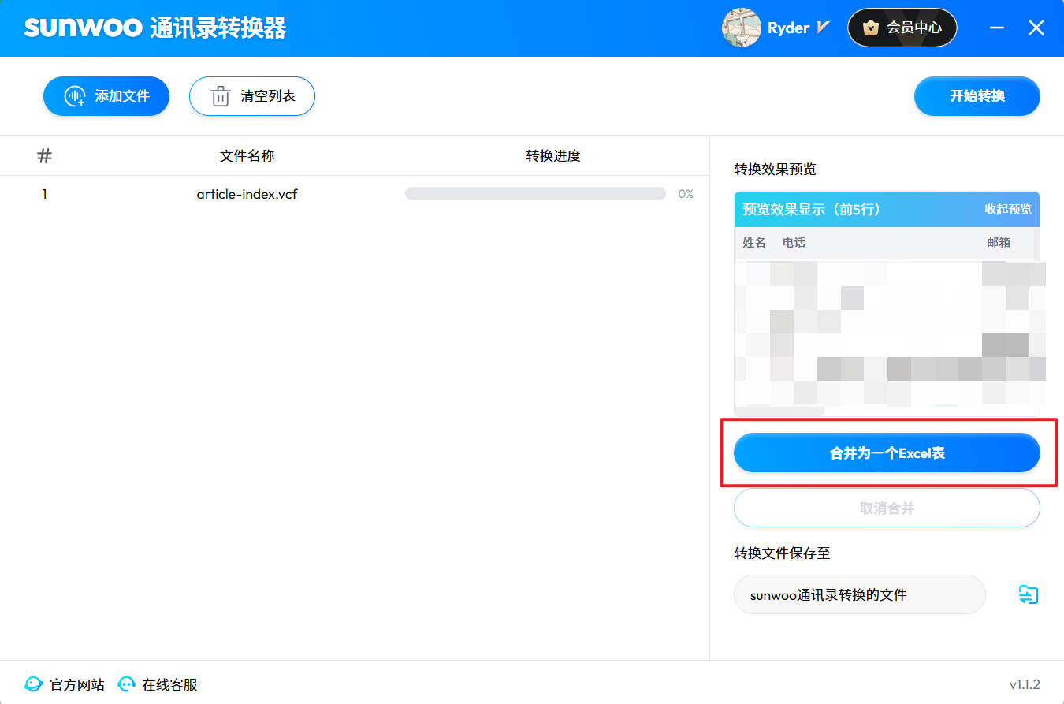Click the username Ryder
Screen dimensions: 1064x704
788,28
